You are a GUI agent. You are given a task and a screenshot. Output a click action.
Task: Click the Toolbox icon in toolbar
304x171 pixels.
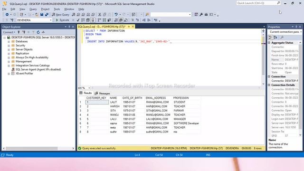(x=206, y=15)
